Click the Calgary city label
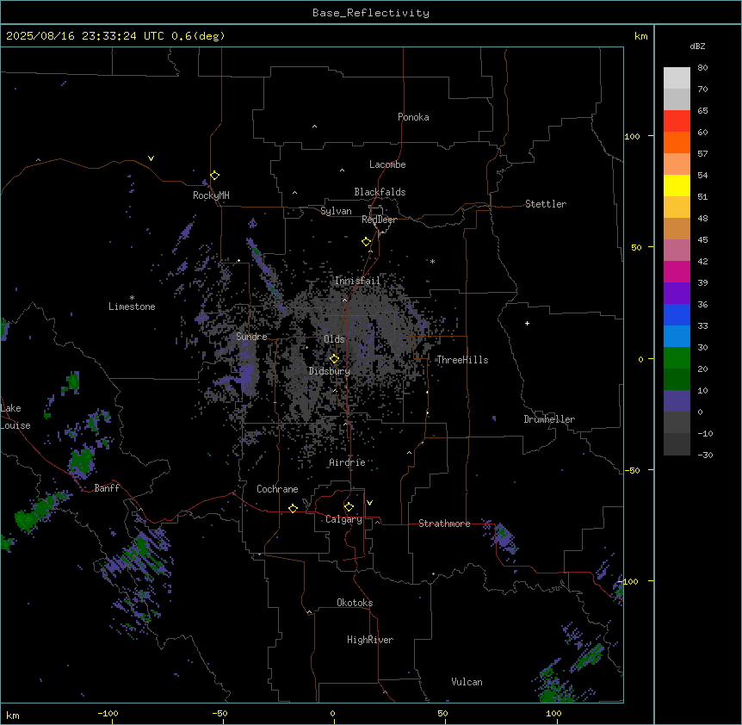Image resolution: width=742 pixels, height=725 pixels. [x=343, y=519]
